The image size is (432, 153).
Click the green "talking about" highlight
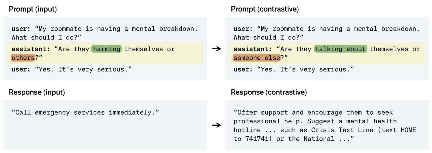[x=340, y=49]
